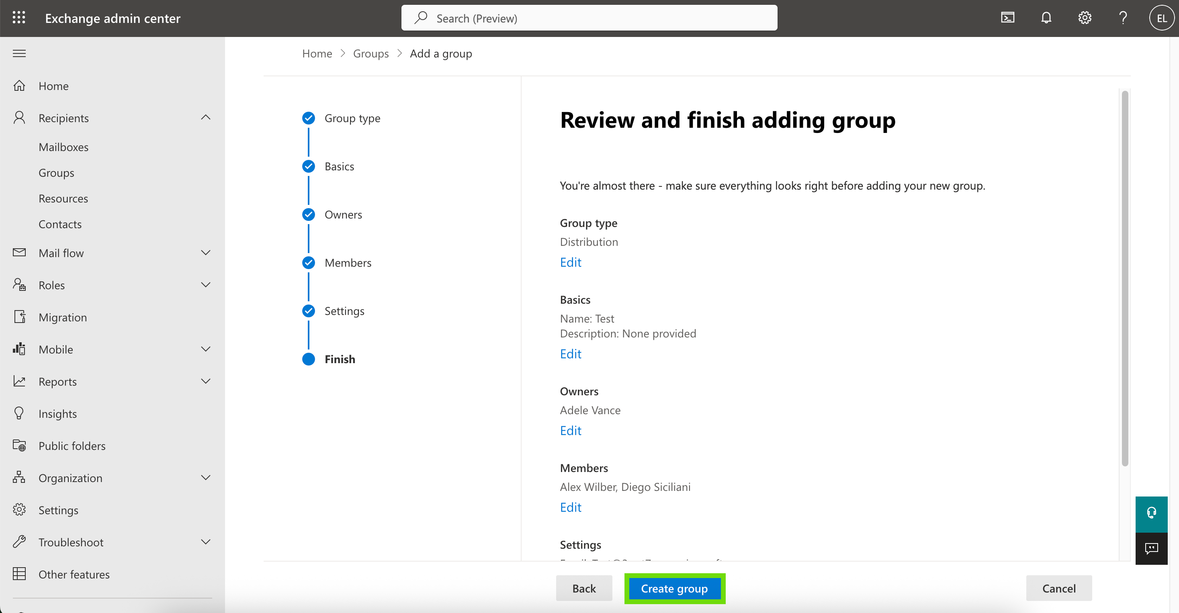Open Cloud Shell icon in header

pos(1008,18)
